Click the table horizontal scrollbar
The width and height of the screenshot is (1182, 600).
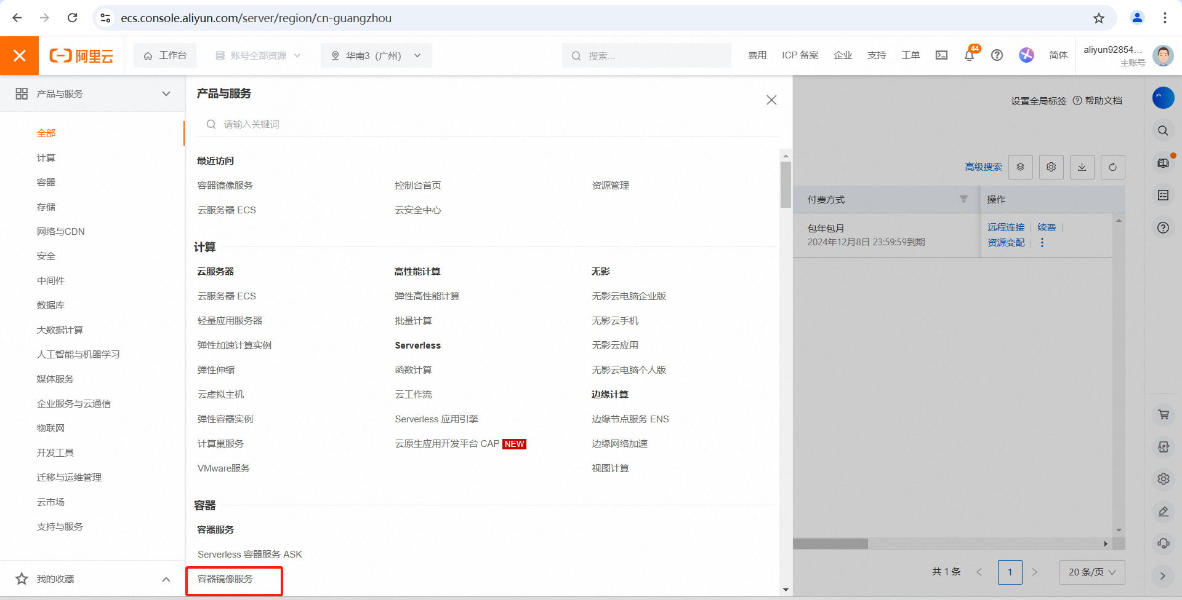[x=830, y=543]
